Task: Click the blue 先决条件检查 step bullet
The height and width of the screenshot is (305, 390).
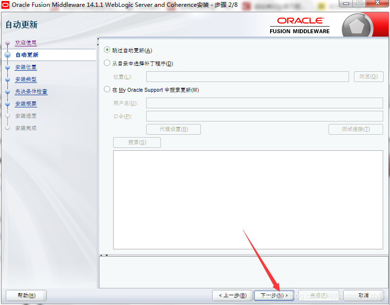Action: point(7,92)
